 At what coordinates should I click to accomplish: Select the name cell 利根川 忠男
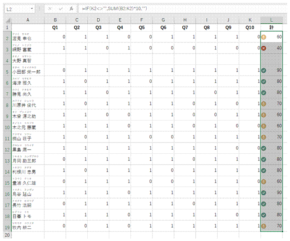click(x=28, y=170)
